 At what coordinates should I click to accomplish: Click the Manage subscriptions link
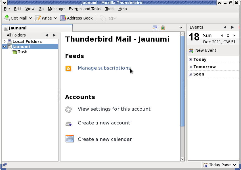(104, 68)
